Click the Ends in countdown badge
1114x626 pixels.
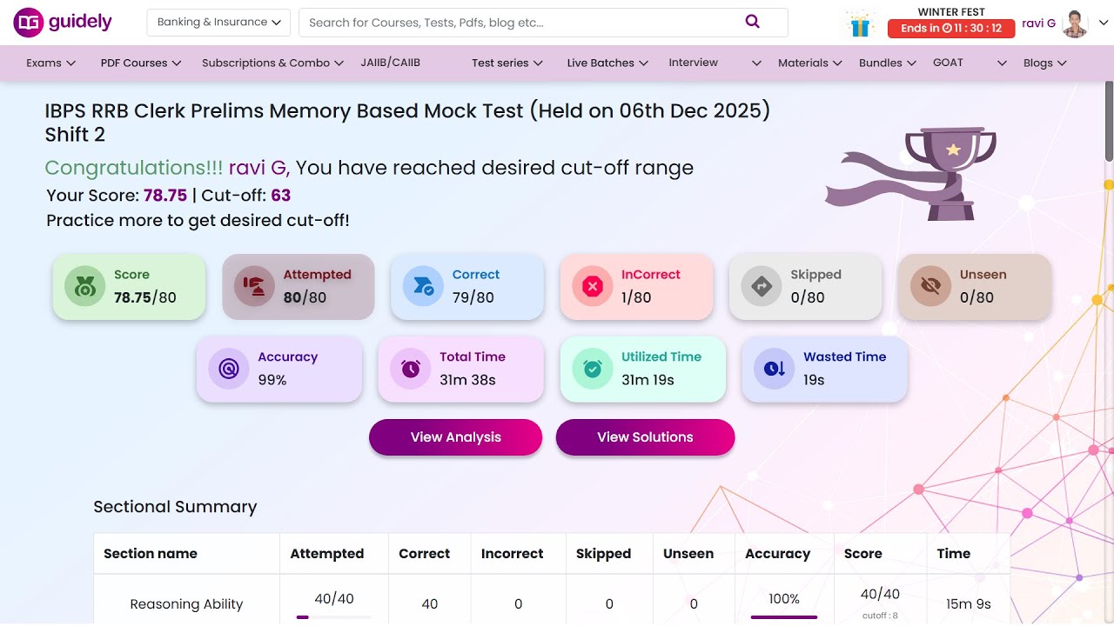[x=951, y=29]
